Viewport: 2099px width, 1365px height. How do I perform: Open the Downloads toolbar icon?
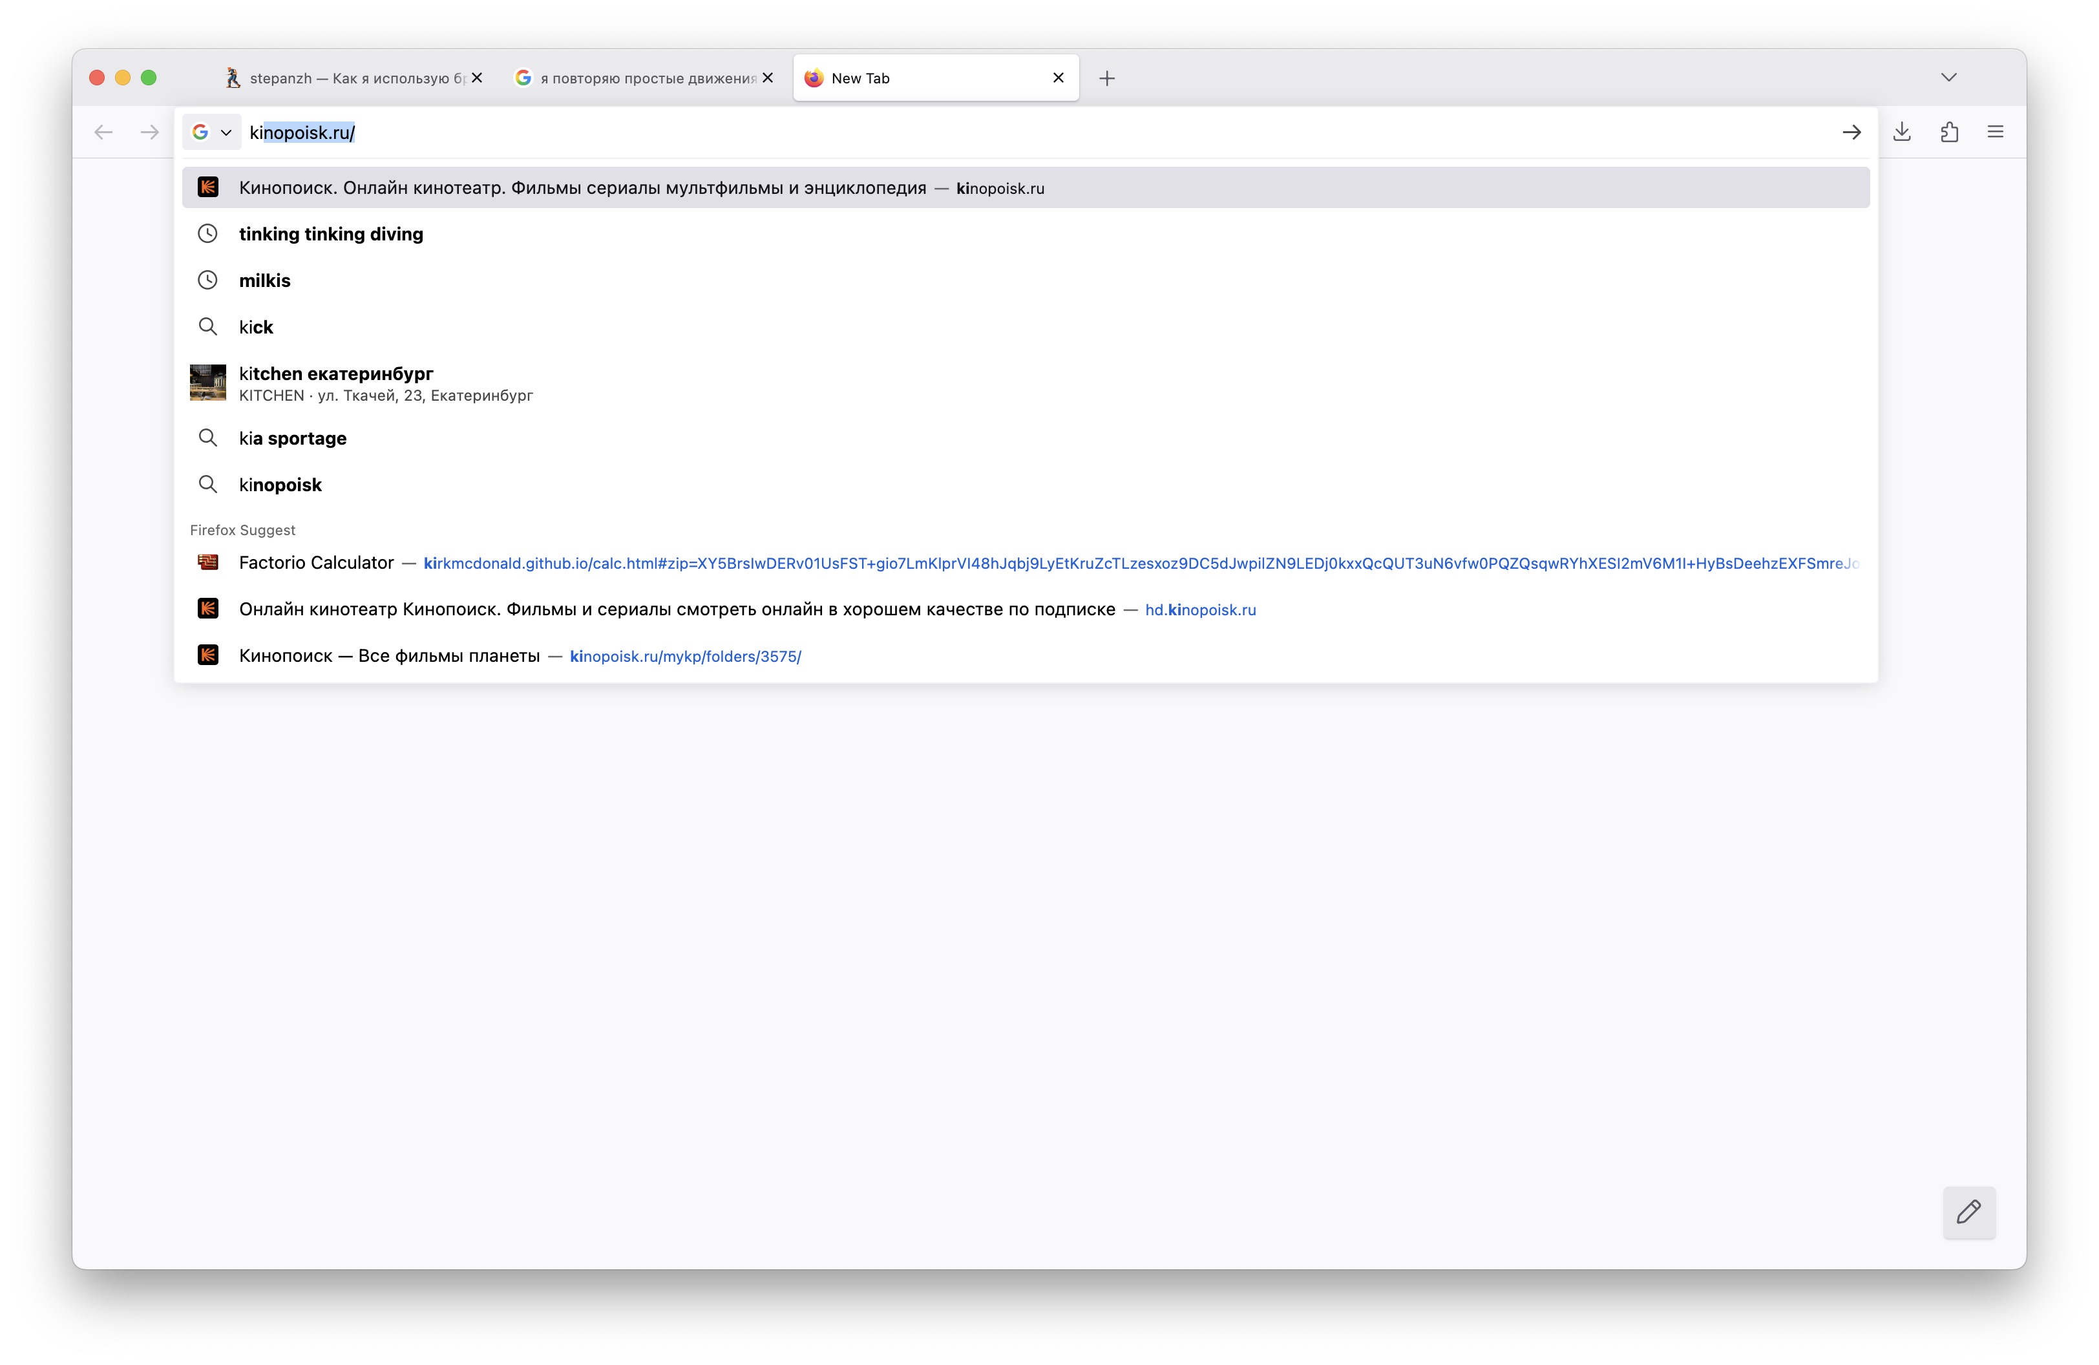(1903, 132)
